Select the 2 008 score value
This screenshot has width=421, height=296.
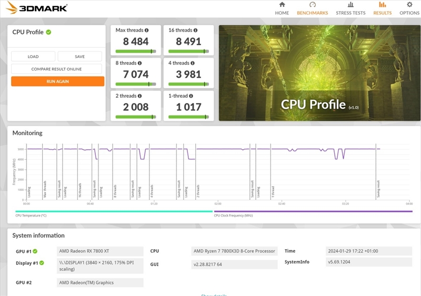136,107
